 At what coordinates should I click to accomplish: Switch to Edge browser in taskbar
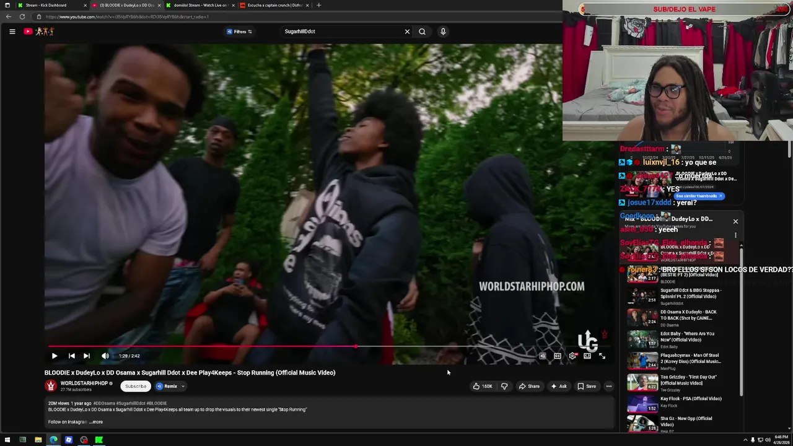[53, 440]
